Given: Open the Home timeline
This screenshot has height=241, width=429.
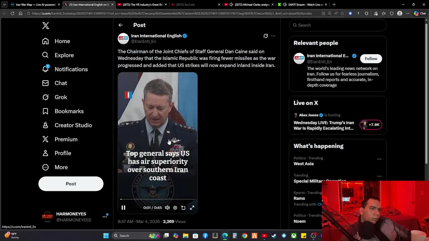Looking at the screenshot, I should pos(56,41).
